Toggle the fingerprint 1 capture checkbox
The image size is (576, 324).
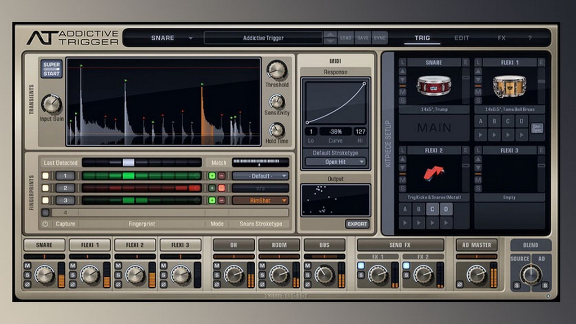[x=45, y=175]
